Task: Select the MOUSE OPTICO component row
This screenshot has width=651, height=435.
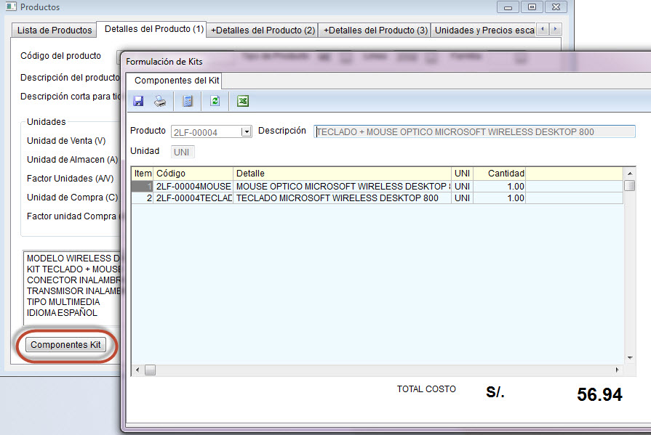Action: coord(342,187)
